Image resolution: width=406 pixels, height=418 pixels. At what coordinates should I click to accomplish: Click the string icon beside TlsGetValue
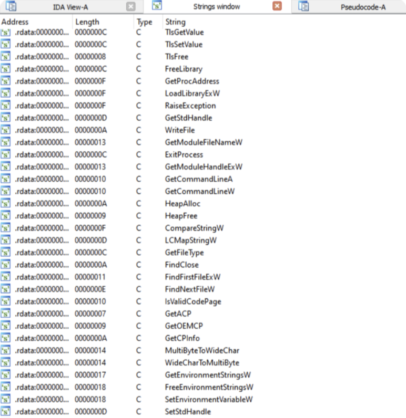tap(6, 32)
